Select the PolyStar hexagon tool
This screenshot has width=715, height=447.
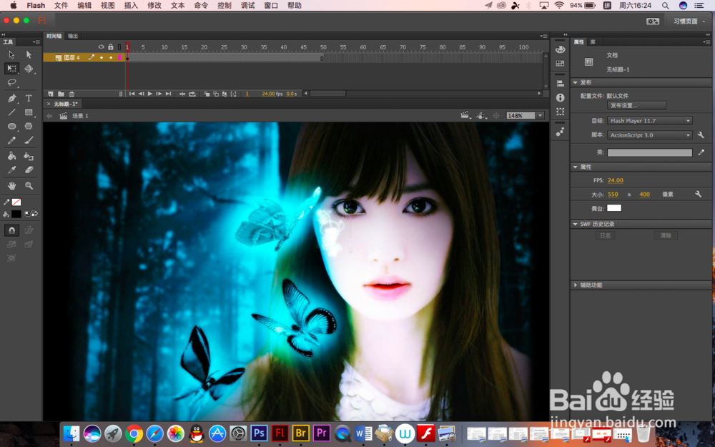tap(29, 127)
